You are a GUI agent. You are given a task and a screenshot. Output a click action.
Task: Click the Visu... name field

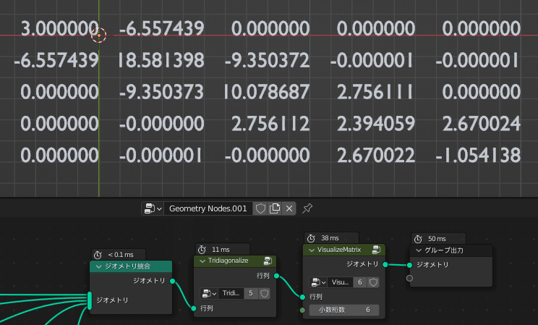(x=340, y=282)
